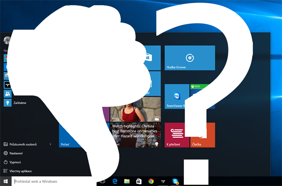
Task: Expand the arrow beside Průzkumník souborů
Action: pos(50,144)
